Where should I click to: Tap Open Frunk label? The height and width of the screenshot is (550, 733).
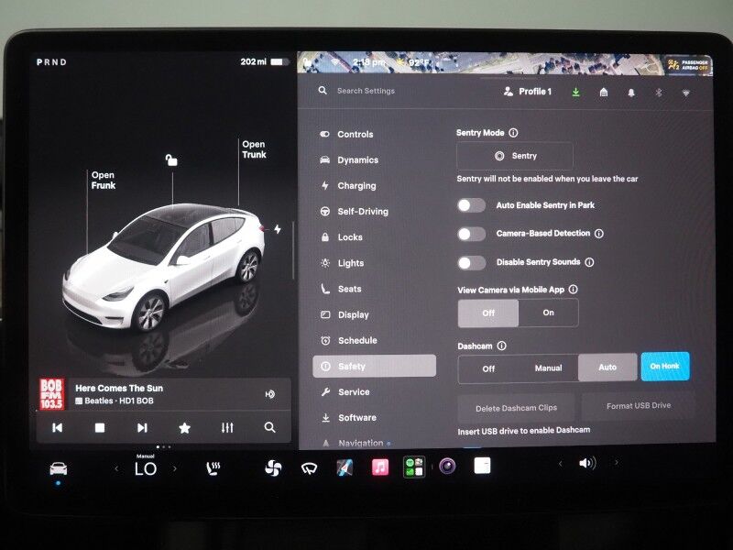tap(104, 180)
